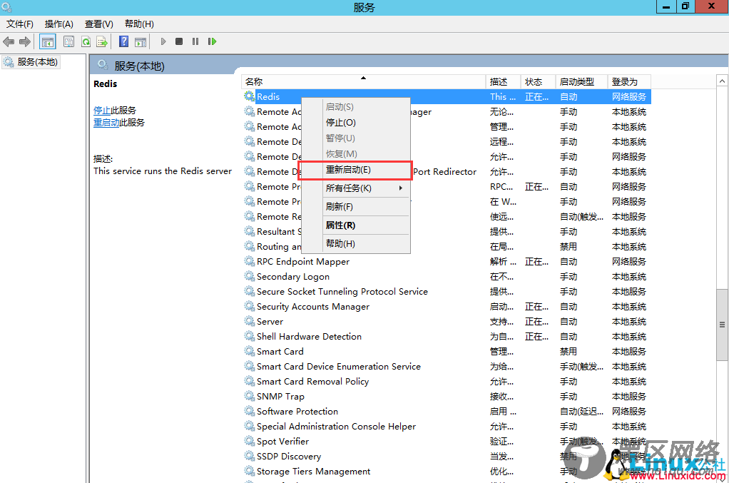
Task: Open the 操作(A) menu
Action: pos(59,24)
